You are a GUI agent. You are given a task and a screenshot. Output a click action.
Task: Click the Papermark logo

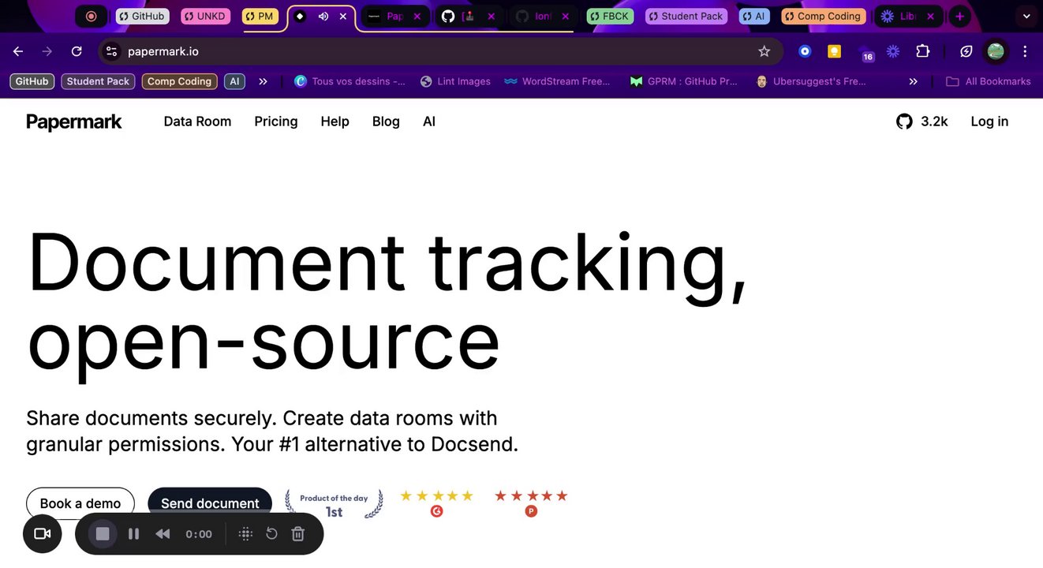(74, 121)
